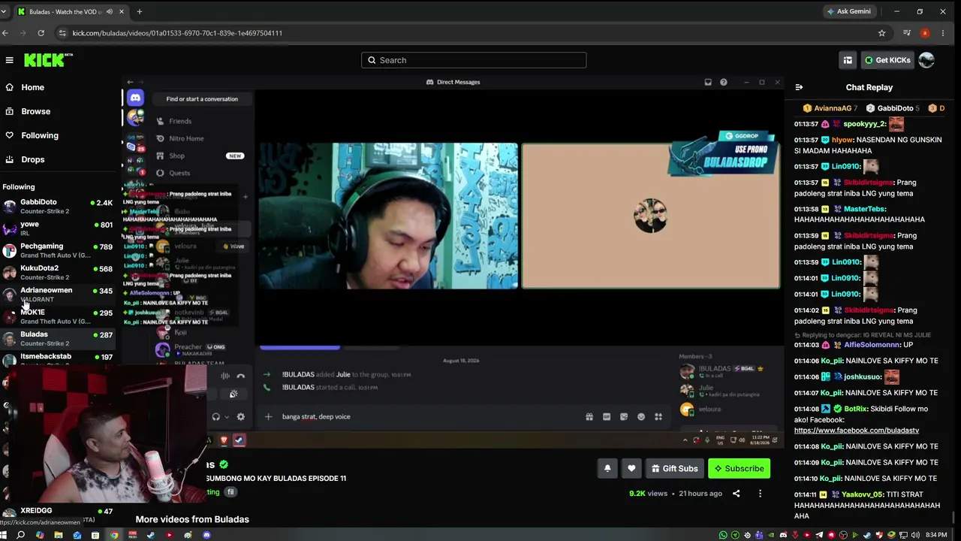Viewport: 961px width, 541px height.
Task: Open Windows taskbar search
Action: [21, 535]
